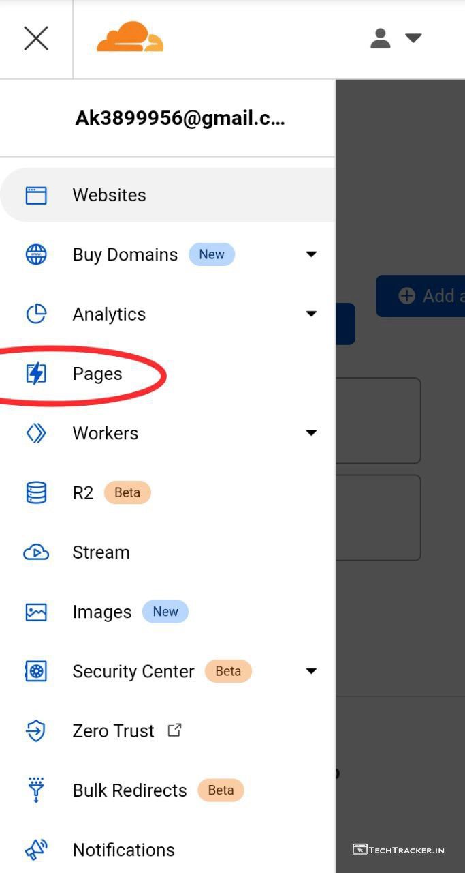Click the Cloudflare logo
Screen dimensions: 465x873
coord(130,38)
